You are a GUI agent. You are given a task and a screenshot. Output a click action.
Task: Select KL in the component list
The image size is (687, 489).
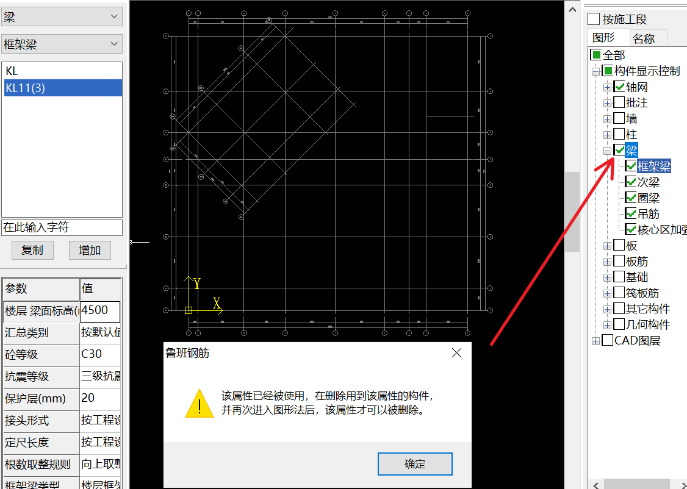pyautogui.click(x=62, y=71)
